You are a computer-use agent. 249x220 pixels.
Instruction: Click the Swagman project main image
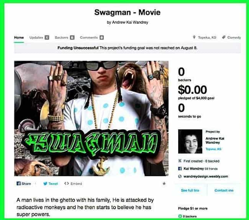coord(91,118)
